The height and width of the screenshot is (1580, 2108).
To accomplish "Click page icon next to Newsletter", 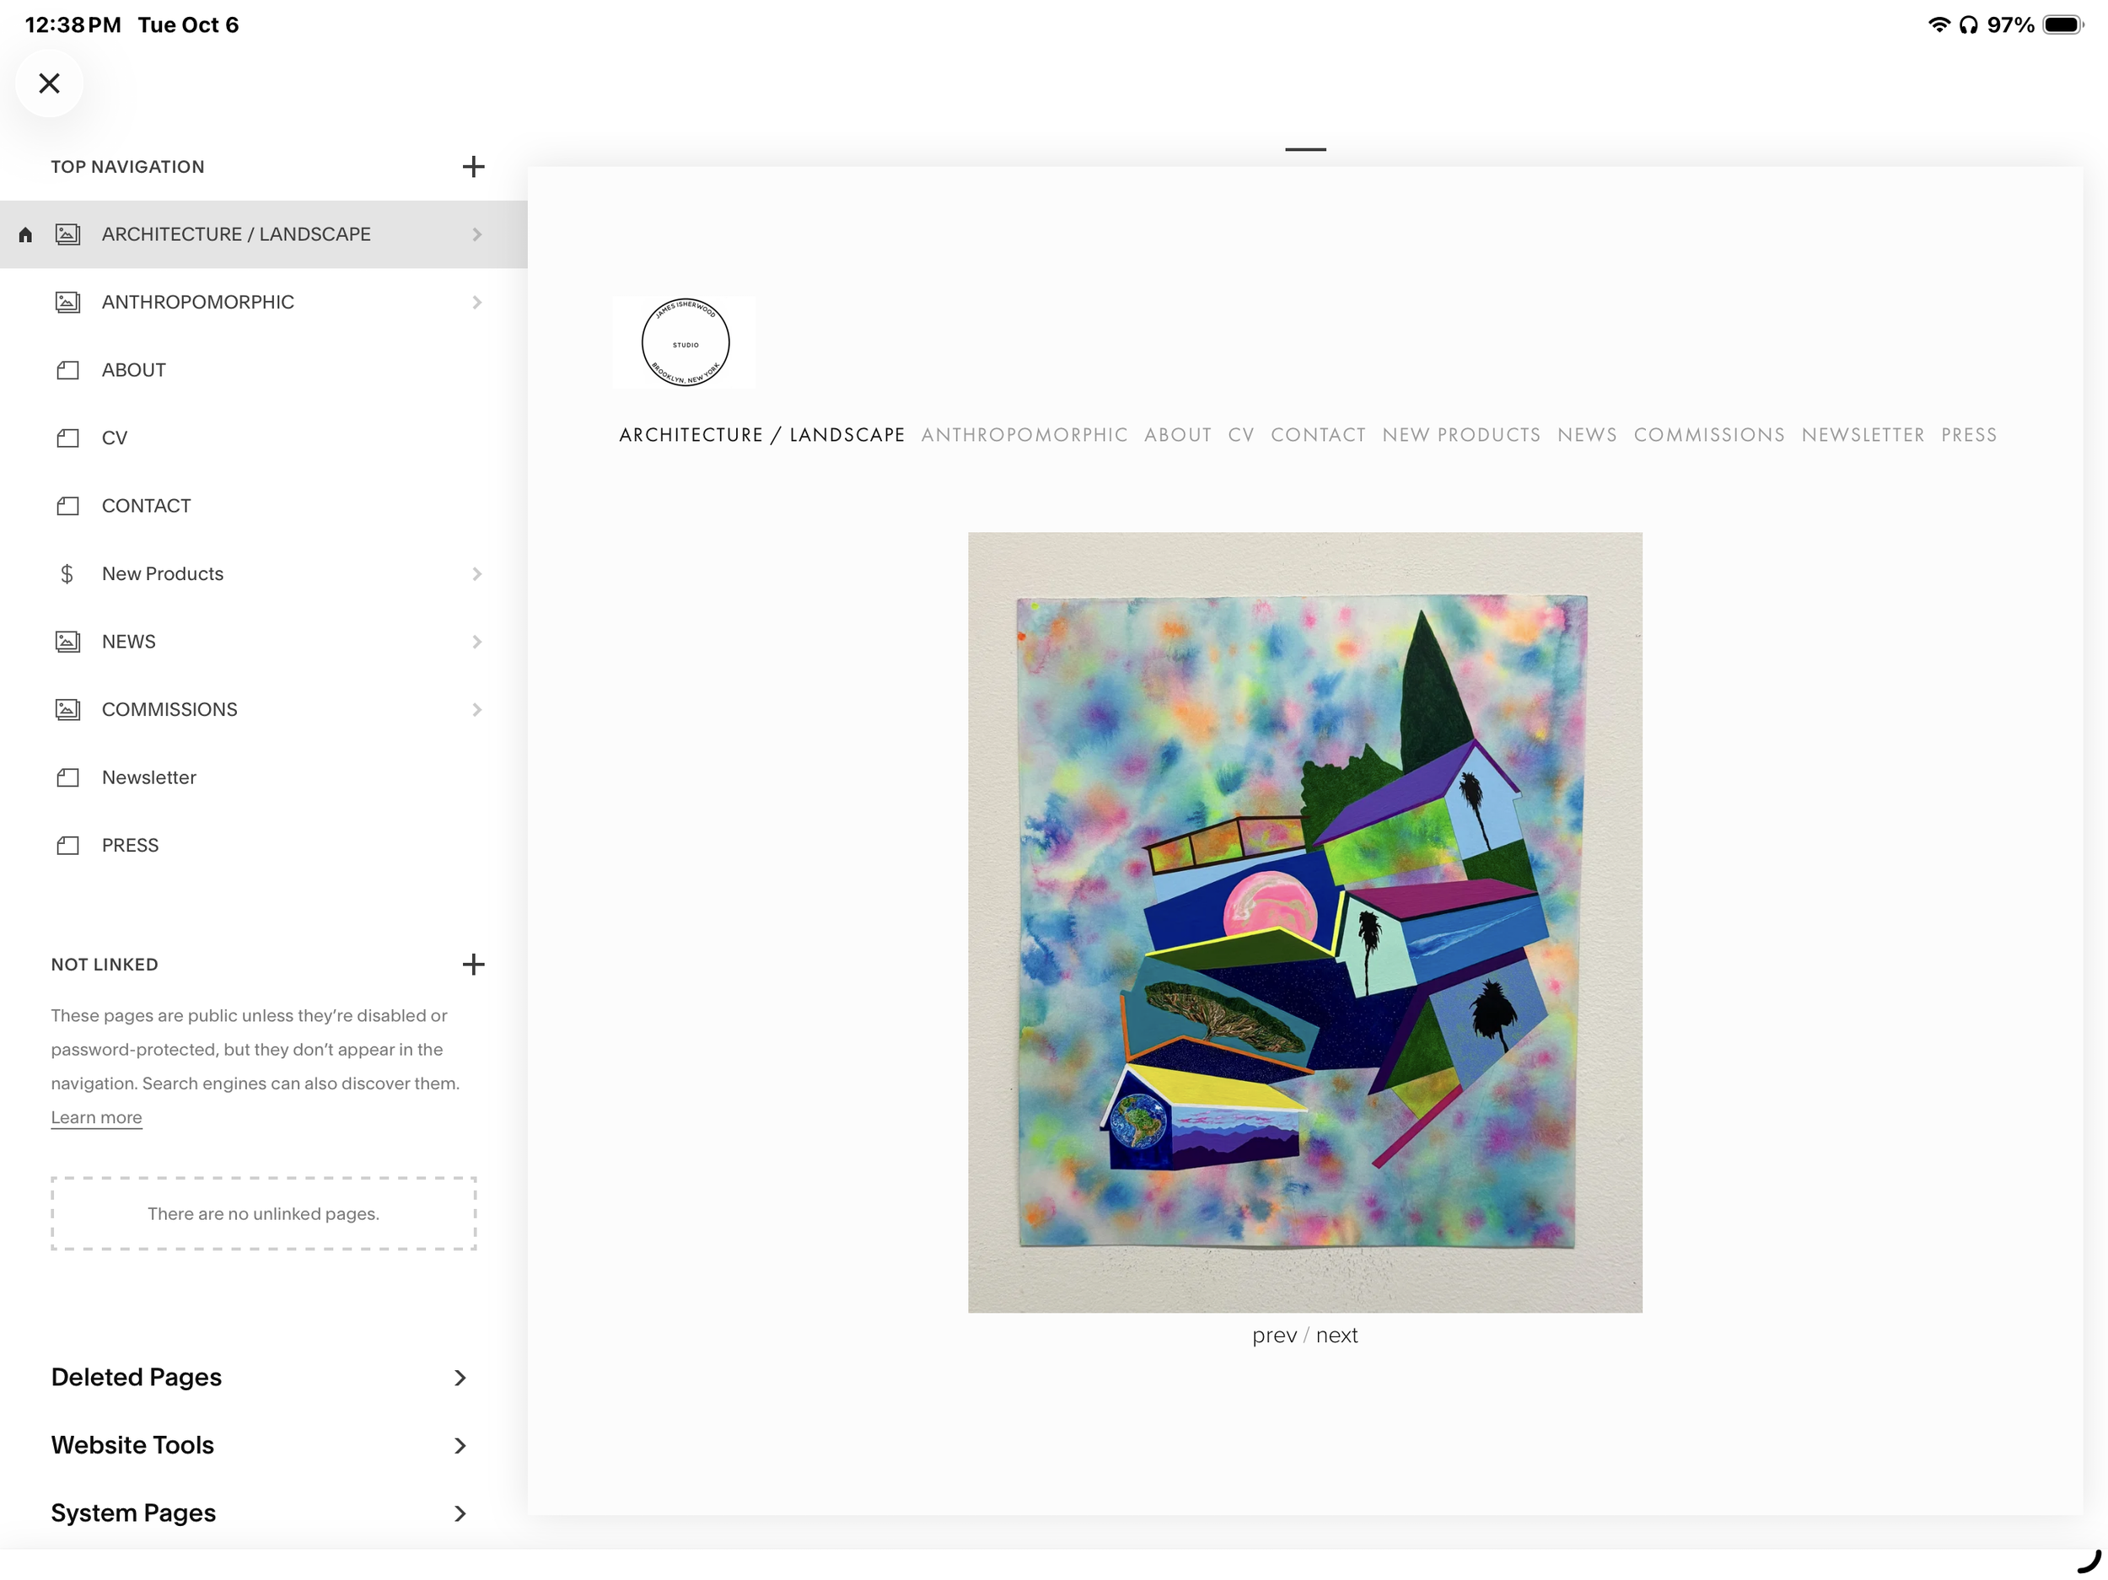I will pos(67,777).
